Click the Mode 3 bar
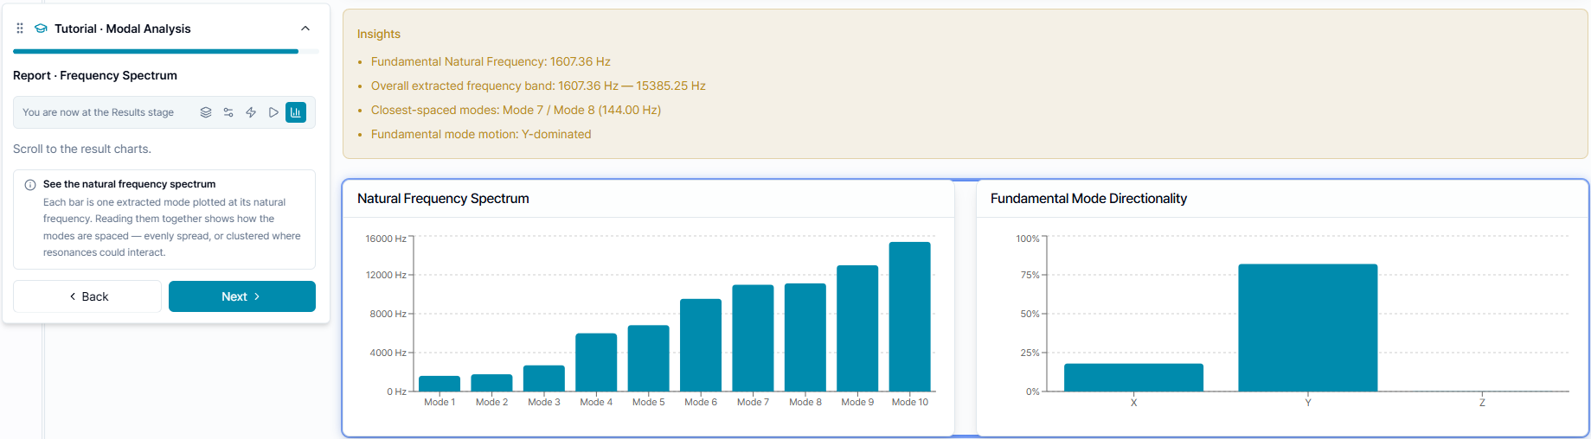The height and width of the screenshot is (439, 1591). (x=544, y=379)
